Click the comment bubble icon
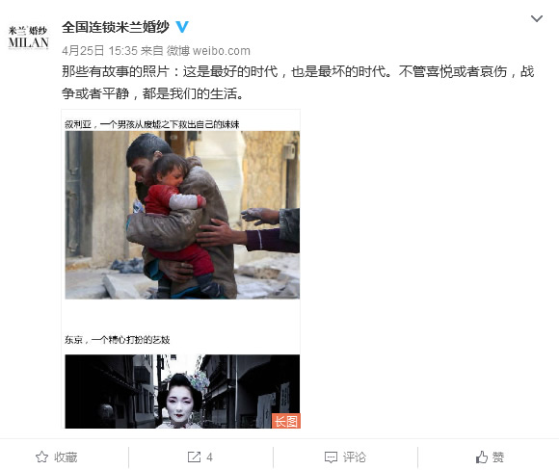This screenshot has width=559, height=470. click(x=331, y=457)
